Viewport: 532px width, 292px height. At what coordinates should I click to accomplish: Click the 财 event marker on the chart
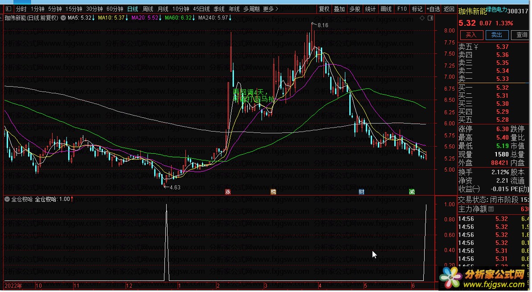coord(361,192)
